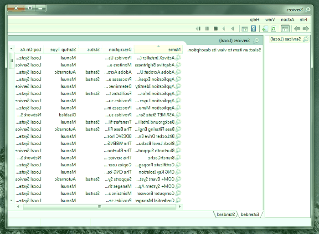The height and width of the screenshot is (234, 319).
Task: Click the horizontal scrollbar below the services list
Action: (99, 206)
